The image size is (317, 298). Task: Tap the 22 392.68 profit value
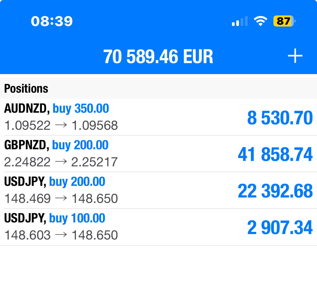[x=275, y=191]
